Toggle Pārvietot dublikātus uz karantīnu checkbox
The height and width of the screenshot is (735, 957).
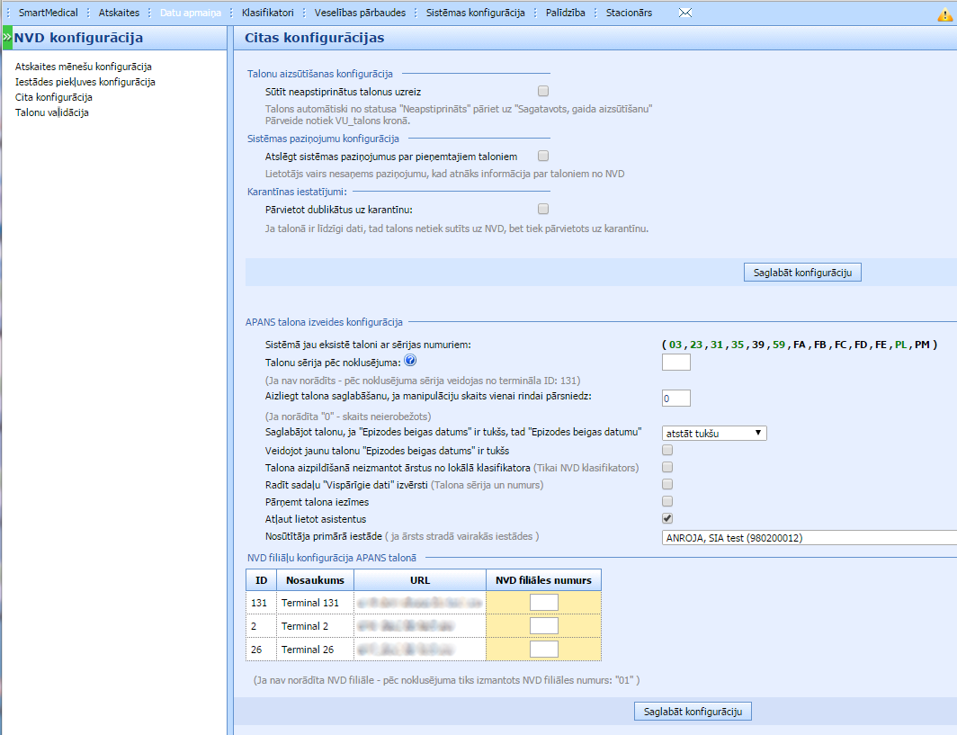click(x=543, y=210)
